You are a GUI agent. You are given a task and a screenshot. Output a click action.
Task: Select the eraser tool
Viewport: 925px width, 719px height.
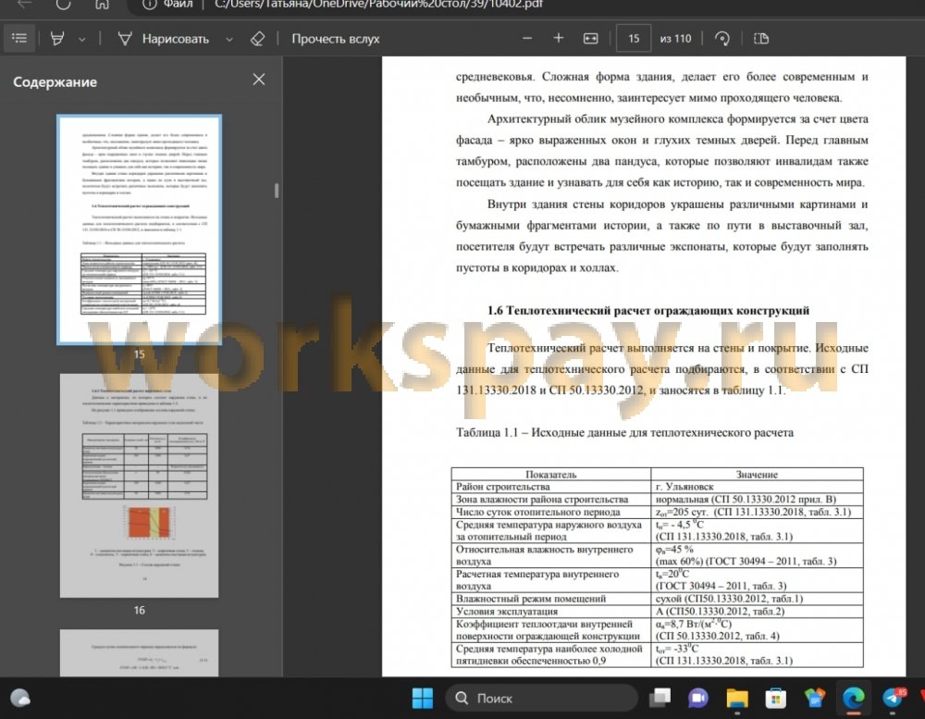point(258,39)
